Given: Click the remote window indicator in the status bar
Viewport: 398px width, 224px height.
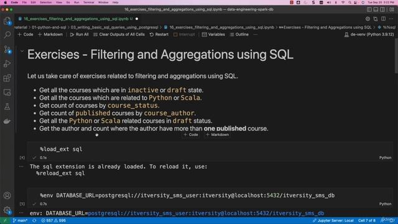Looking at the screenshot, I should pyautogui.click(x=4, y=220).
